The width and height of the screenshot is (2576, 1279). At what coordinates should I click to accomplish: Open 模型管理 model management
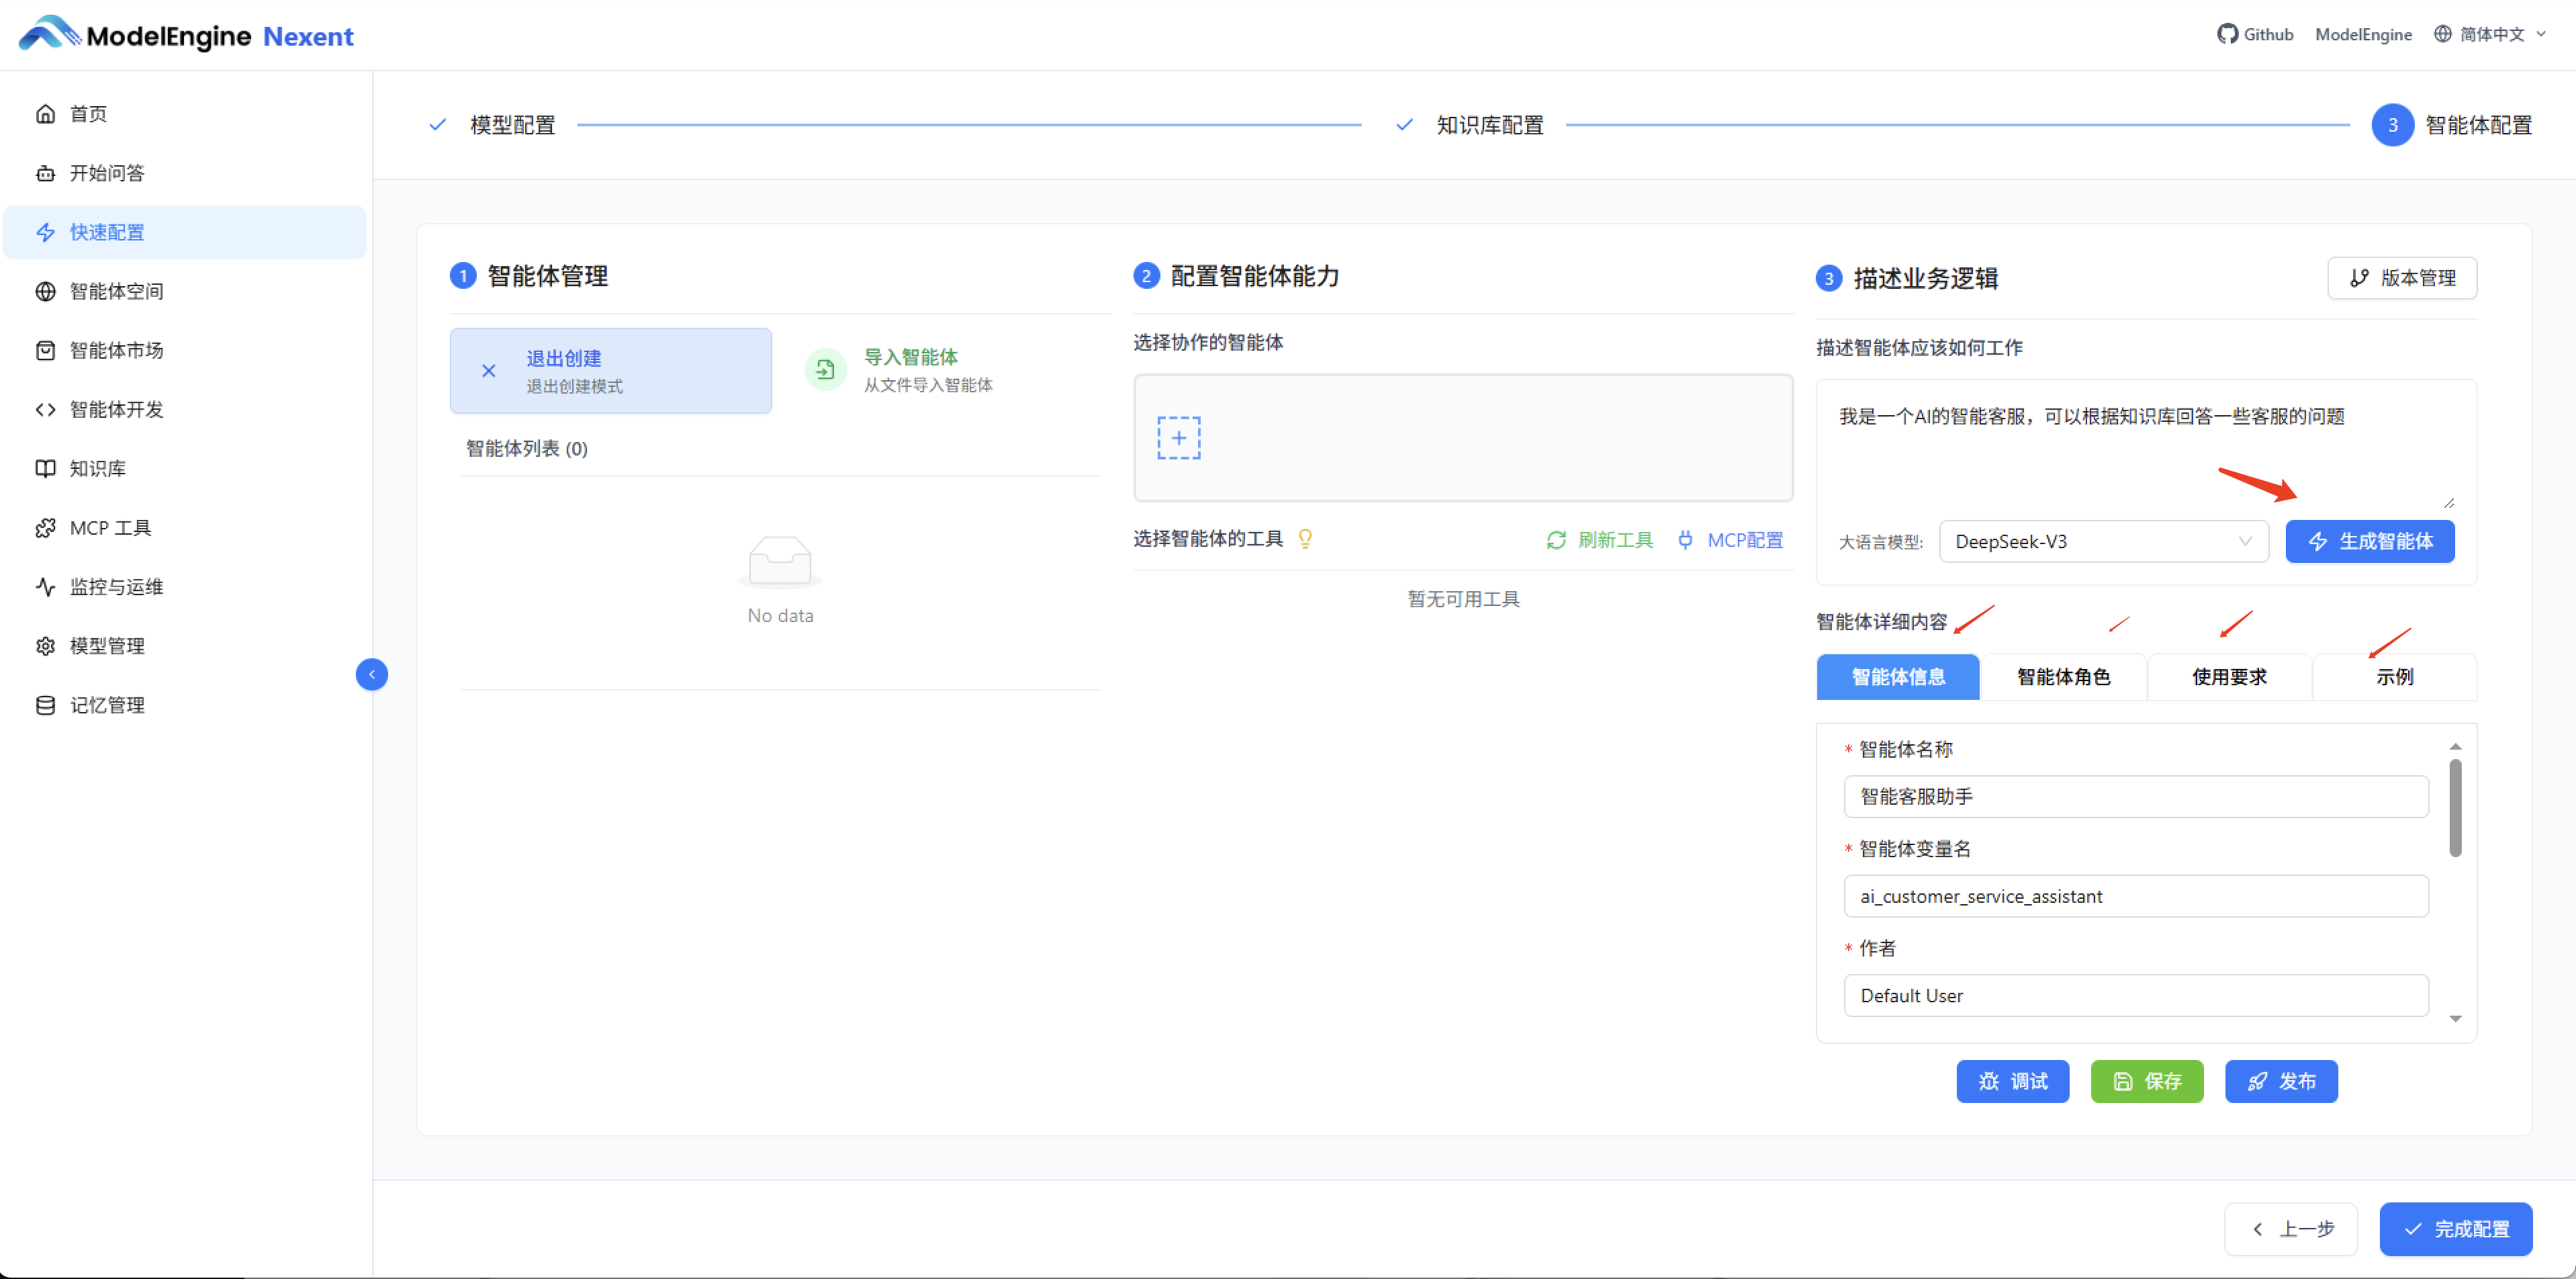tap(105, 645)
